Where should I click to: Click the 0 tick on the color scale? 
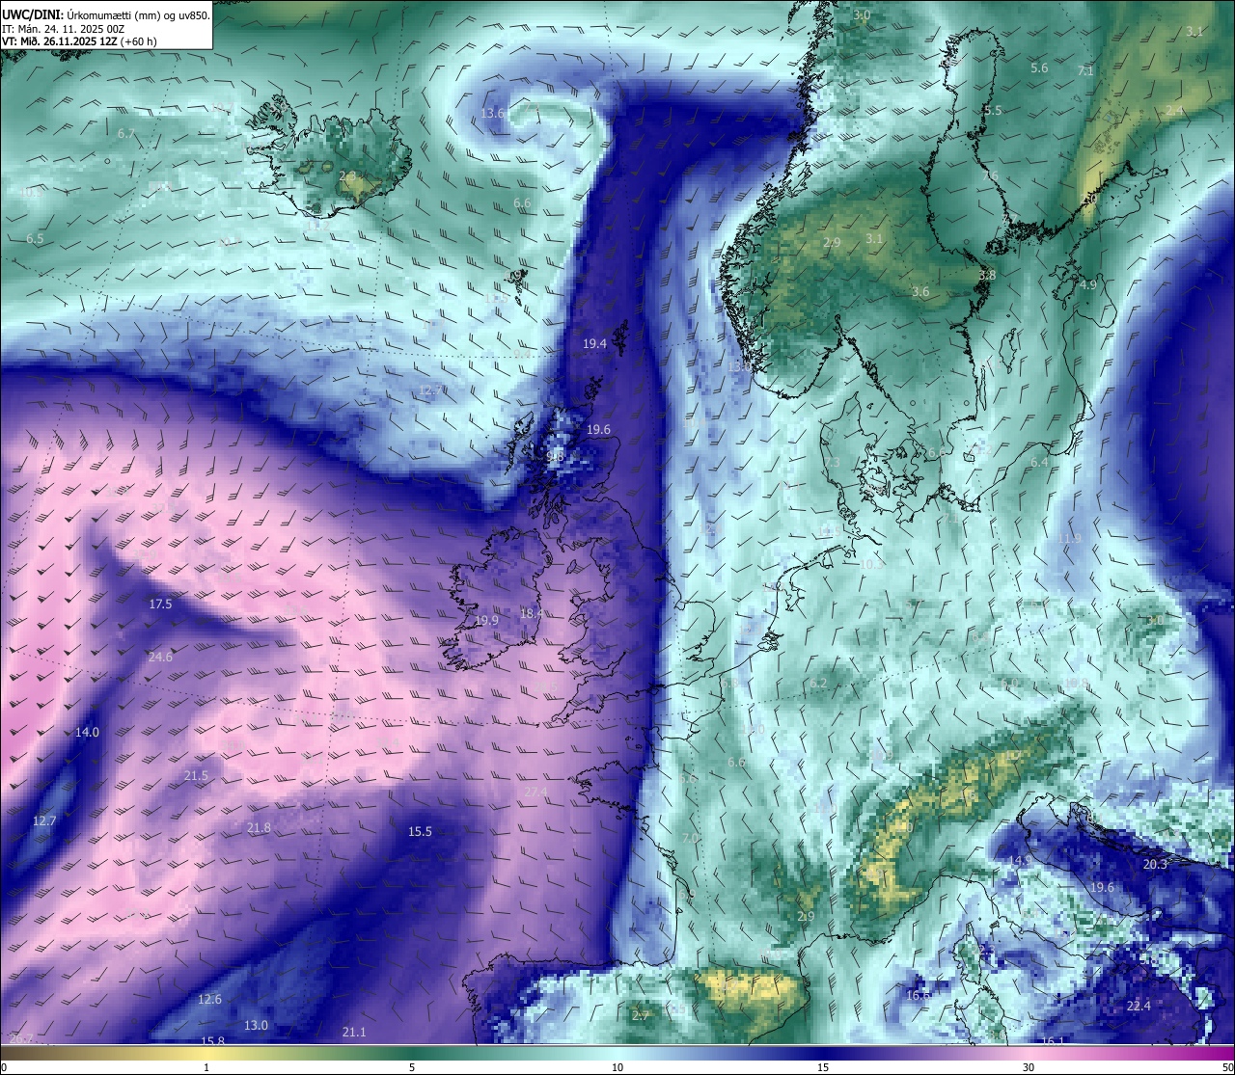tap(3, 1067)
